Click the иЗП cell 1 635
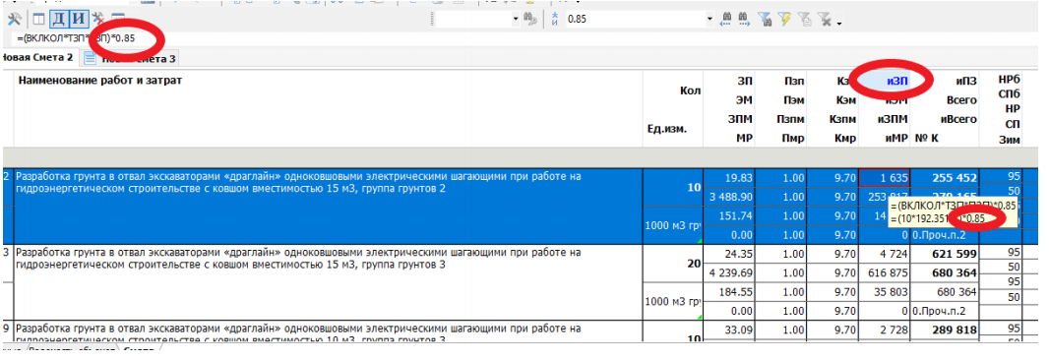The height and width of the screenshot is (360, 1049). (x=884, y=178)
